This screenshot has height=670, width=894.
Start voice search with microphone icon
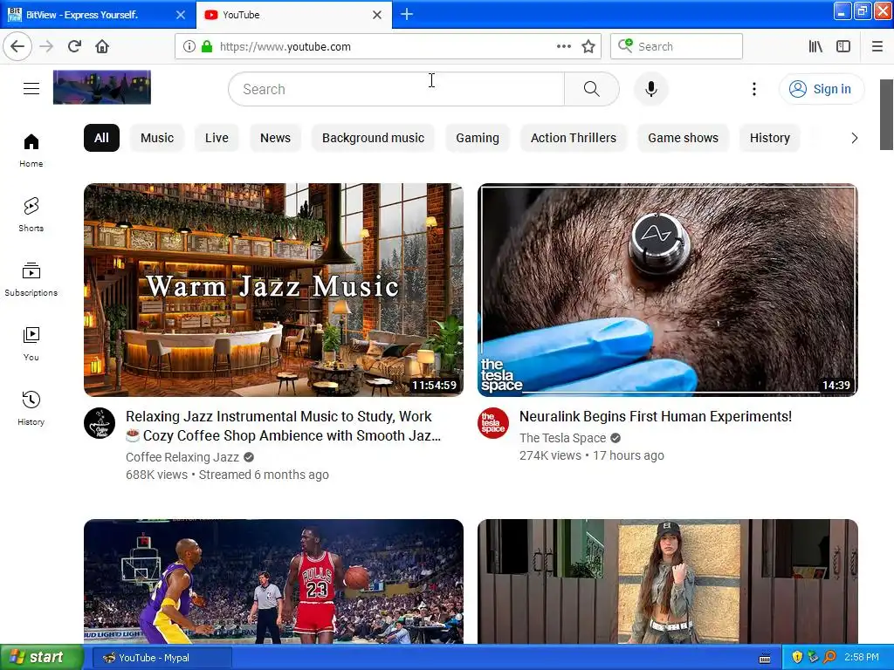650,89
